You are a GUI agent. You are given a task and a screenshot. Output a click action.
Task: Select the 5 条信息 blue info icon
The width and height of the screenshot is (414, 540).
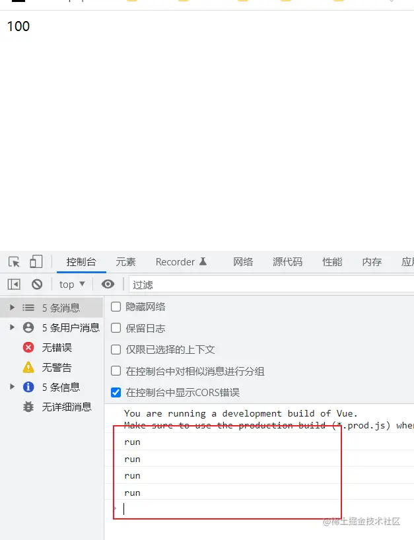coord(28,387)
